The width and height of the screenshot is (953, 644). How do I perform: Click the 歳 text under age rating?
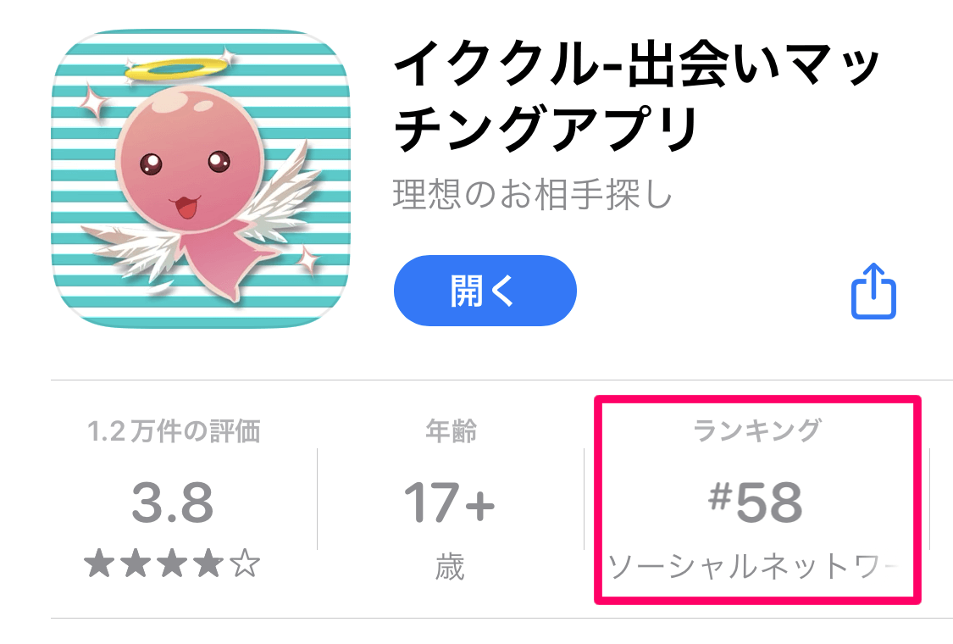pos(450,566)
